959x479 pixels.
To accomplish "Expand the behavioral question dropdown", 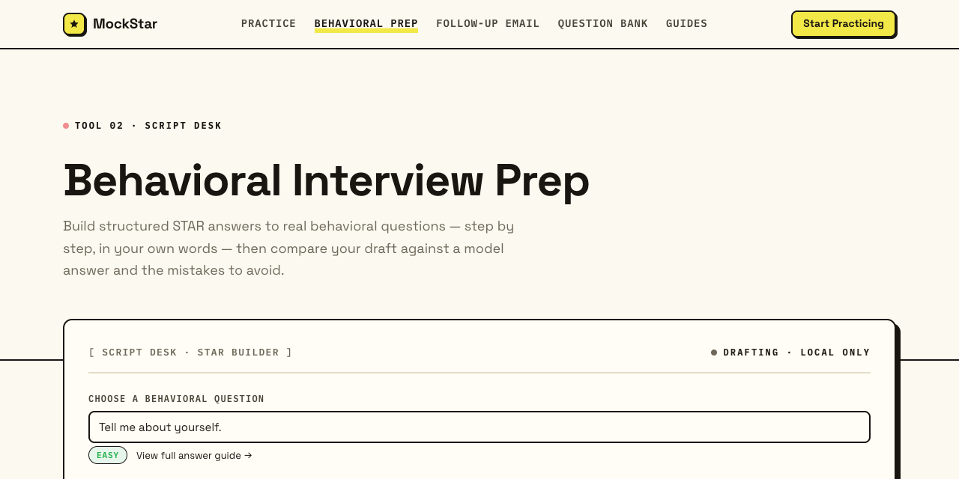I will pos(479,427).
